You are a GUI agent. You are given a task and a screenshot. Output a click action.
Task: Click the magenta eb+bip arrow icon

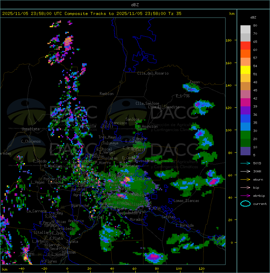click(x=245, y=196)
